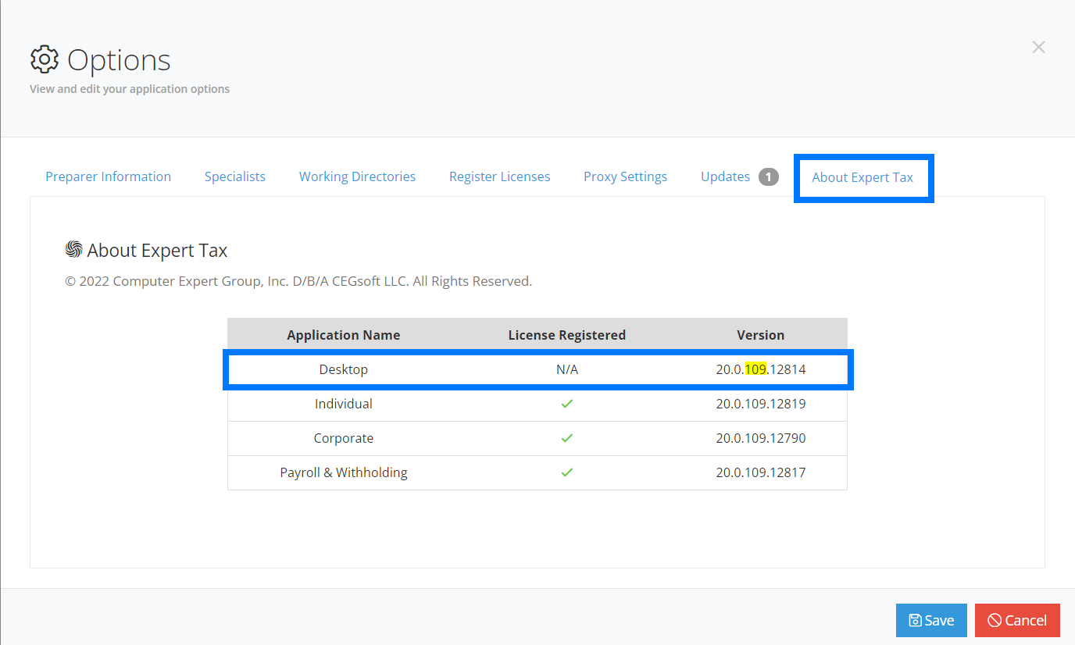
Task: Click the Version column header
Action: click(x=761, y=335)
